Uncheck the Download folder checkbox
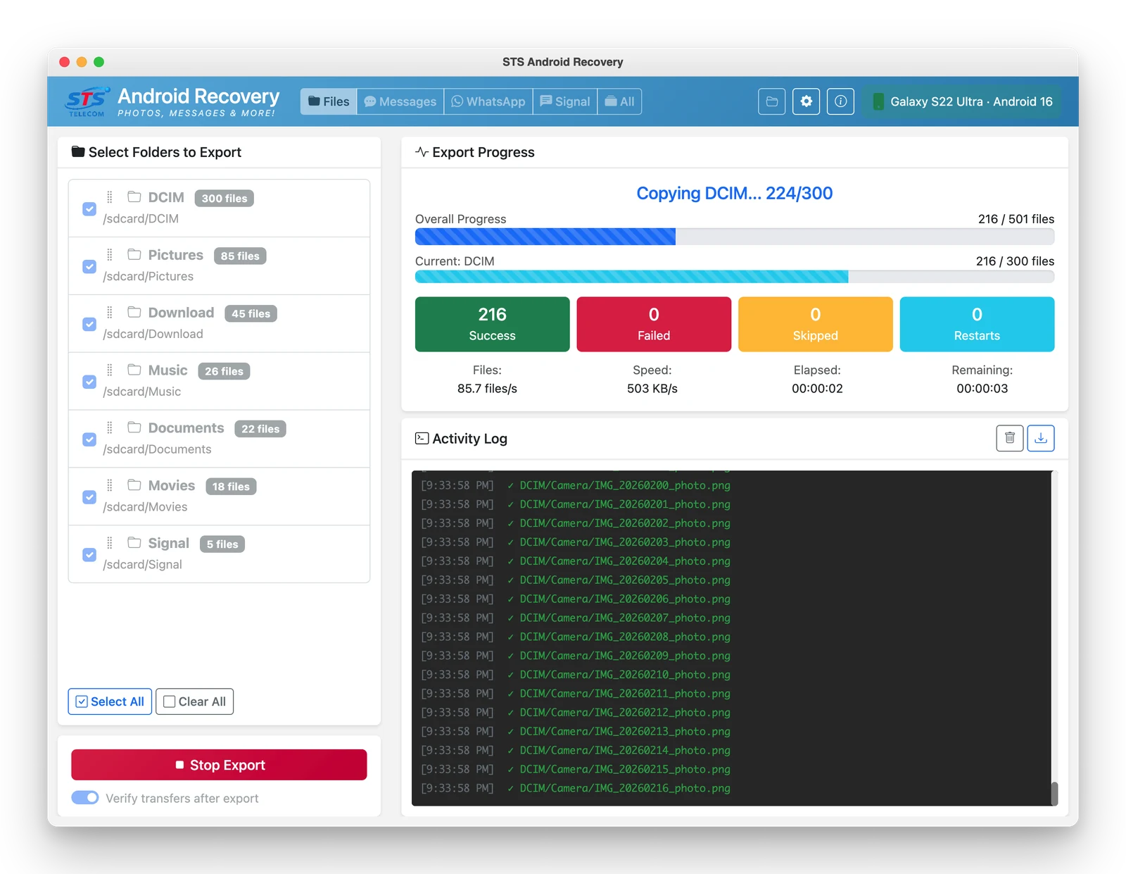Viewport: 1126px width, 874px height. [89, 325]
